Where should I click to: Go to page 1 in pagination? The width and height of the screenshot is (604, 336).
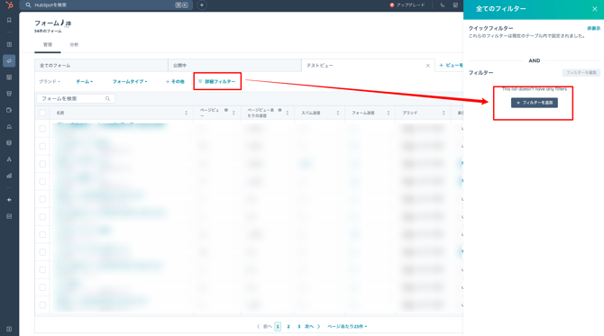(x=278, y=326)
